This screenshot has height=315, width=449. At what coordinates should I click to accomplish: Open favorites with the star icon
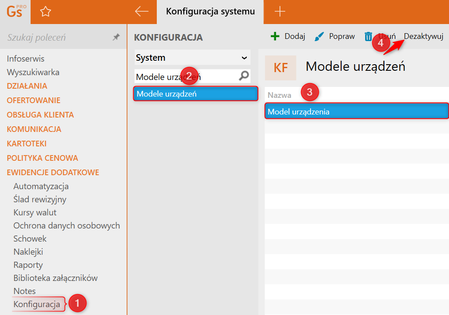[x=45, y=12]
